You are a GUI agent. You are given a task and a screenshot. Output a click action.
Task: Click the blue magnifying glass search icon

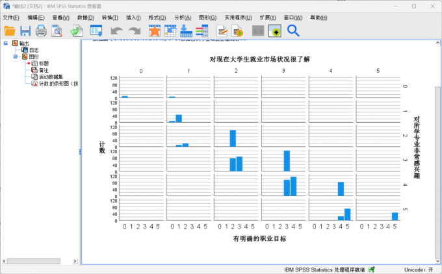293,31
